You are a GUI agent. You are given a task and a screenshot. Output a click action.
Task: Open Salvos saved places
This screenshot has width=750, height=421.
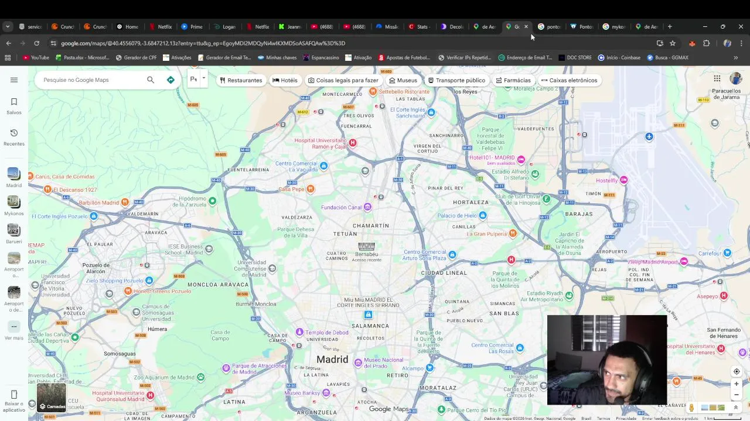click(x=14, y=106)
